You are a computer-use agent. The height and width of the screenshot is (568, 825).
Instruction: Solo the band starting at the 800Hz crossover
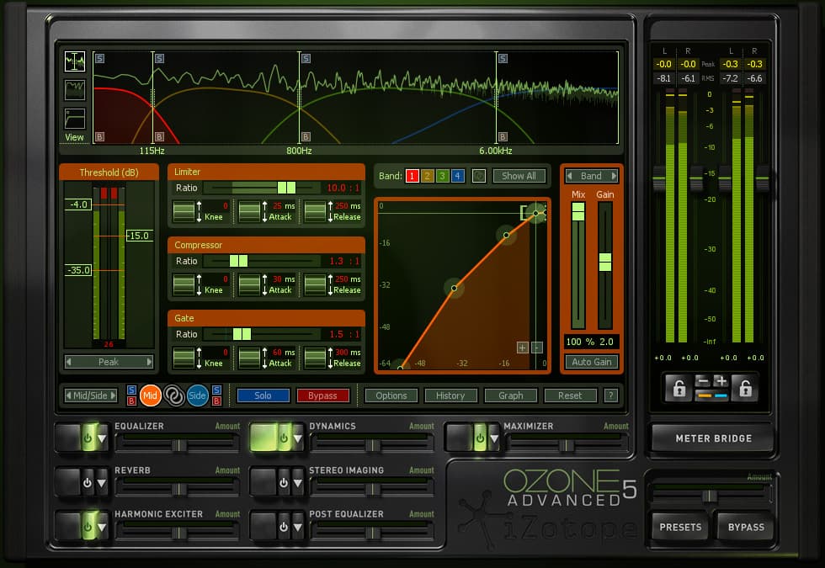306,58
